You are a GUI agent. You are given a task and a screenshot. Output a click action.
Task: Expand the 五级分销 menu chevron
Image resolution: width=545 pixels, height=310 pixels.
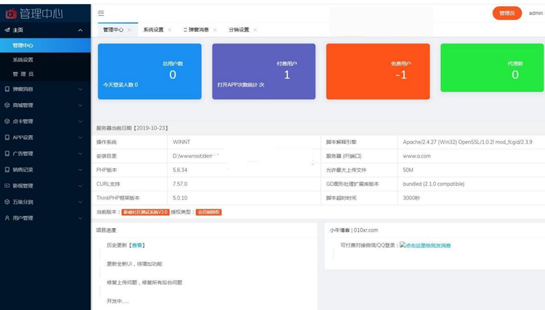click(80, 202)
